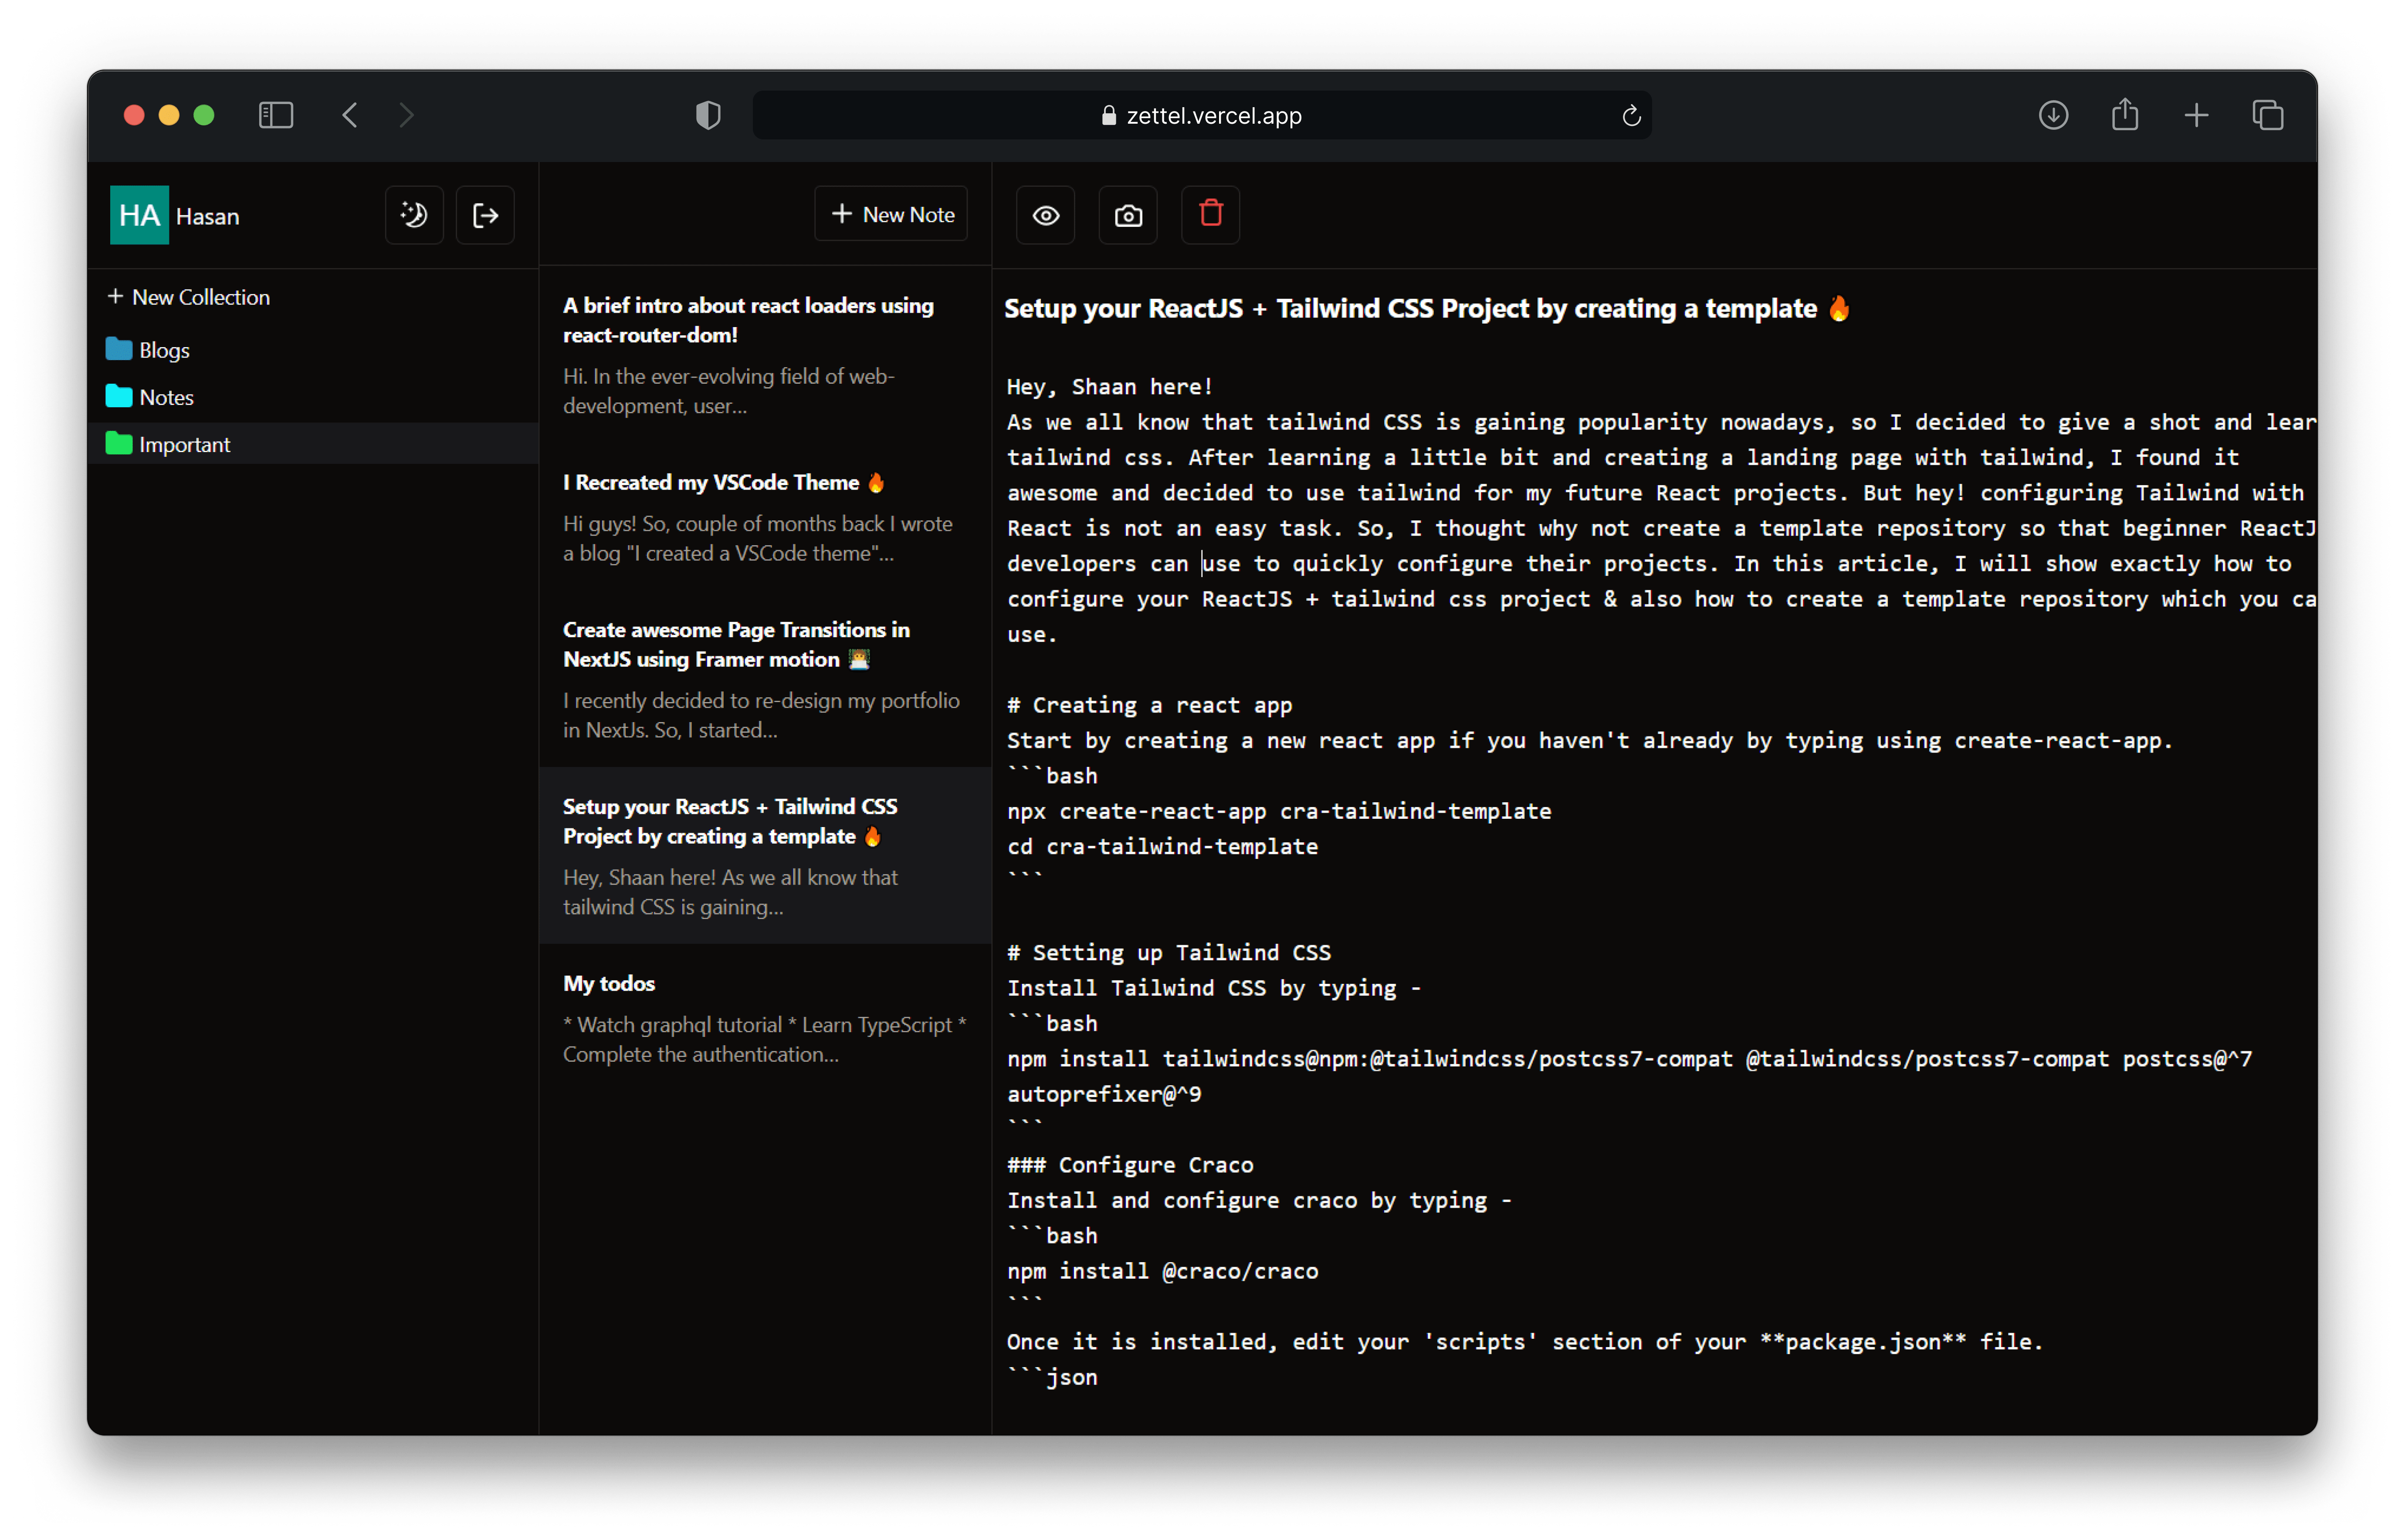2405x1540 pixels.
Task: Reload the page with refresh icon
Action: click(1631, 115)
